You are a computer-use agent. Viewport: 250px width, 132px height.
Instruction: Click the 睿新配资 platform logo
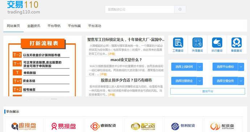coord(103,126)
